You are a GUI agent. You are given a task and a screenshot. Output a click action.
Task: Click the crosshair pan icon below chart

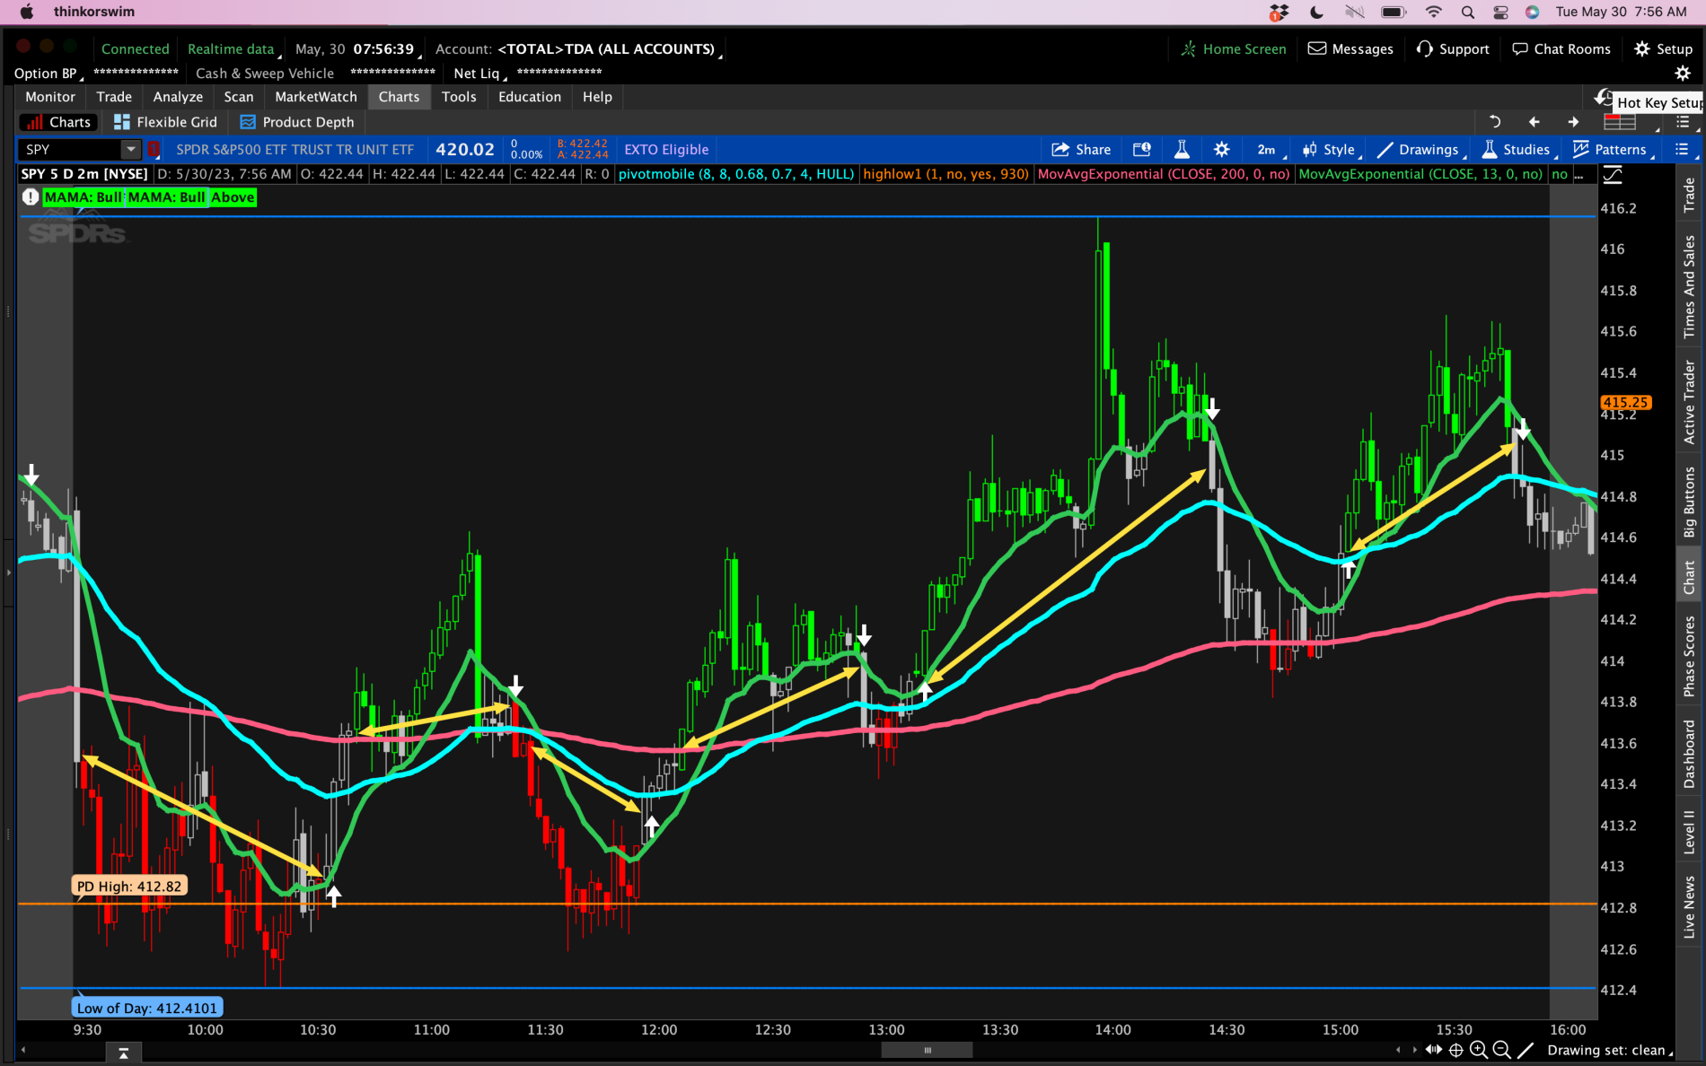(1456, 1050)
